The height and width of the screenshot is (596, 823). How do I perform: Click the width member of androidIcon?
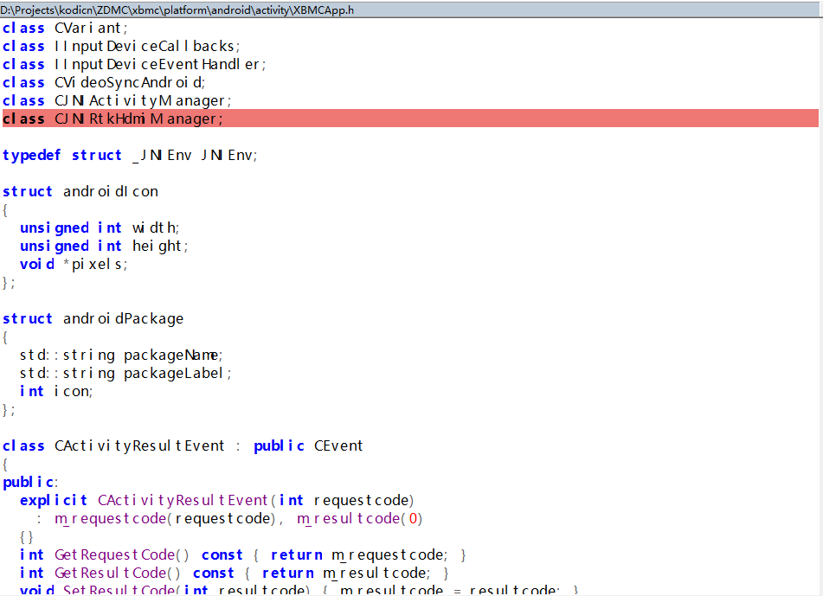(154, 228)
